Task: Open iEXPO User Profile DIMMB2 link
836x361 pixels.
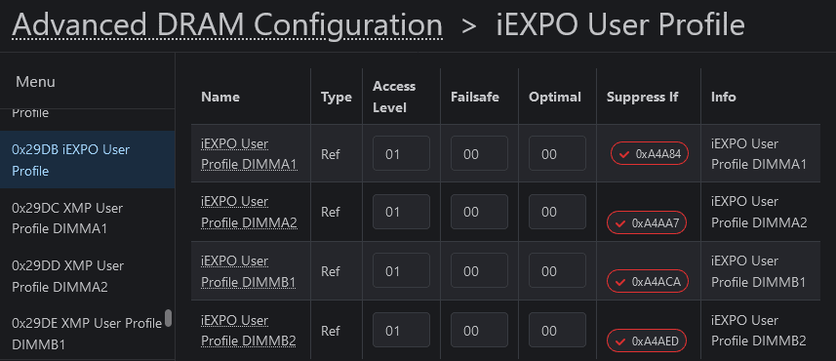Action: (x=249, y=331)
